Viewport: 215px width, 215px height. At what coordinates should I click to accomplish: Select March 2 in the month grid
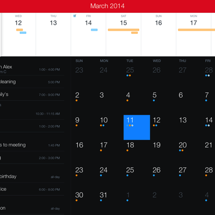77,95
